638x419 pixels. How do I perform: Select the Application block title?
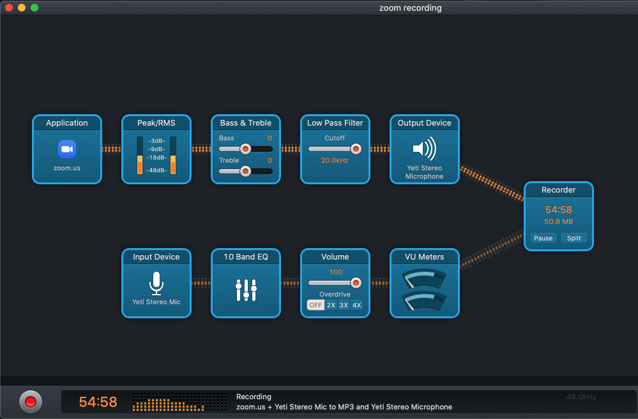[66, 122]
